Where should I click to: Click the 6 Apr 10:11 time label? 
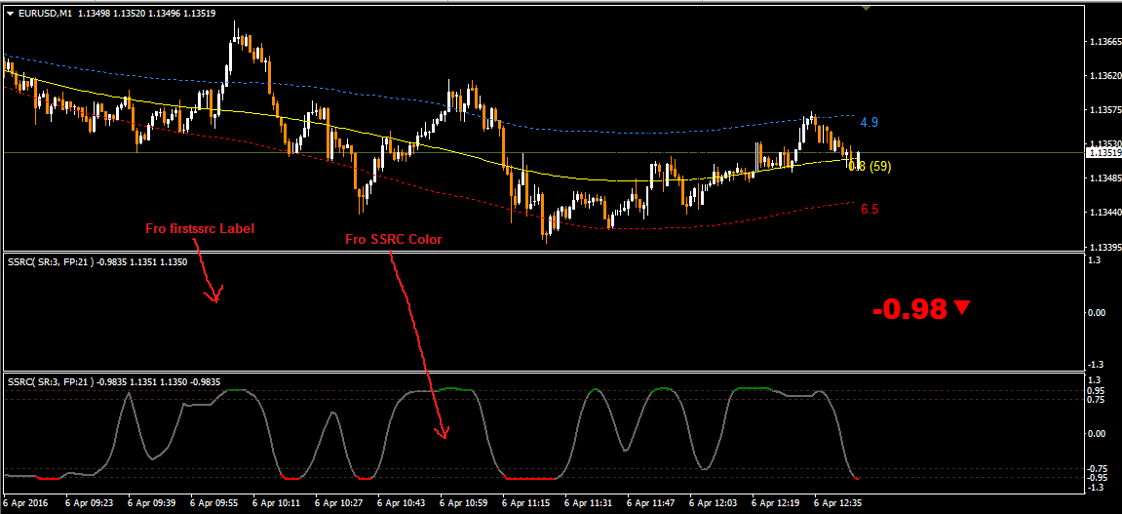(x=275, y=503)
